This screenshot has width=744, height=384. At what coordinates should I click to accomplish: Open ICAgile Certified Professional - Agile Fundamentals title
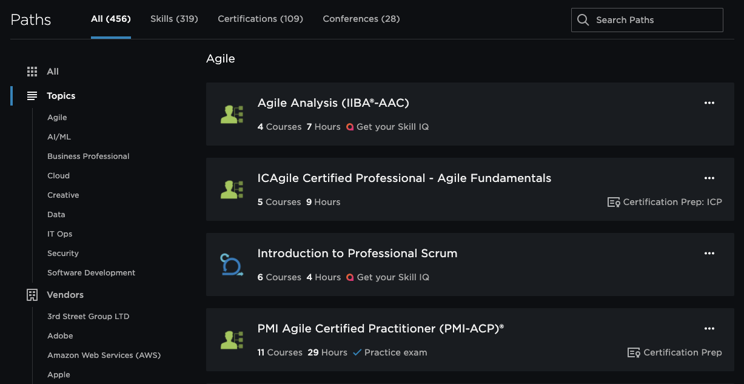pyautogui.click(x=404, y=178)
